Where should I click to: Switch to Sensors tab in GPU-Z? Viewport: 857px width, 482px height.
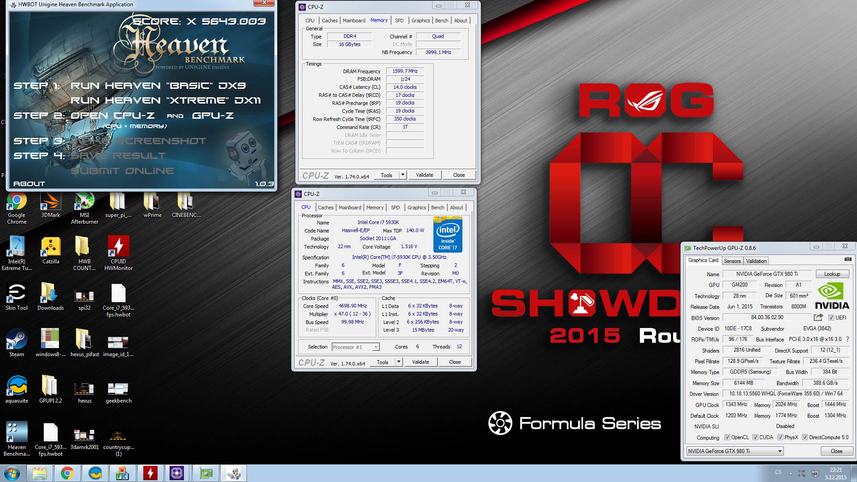[x=732, y=261]
